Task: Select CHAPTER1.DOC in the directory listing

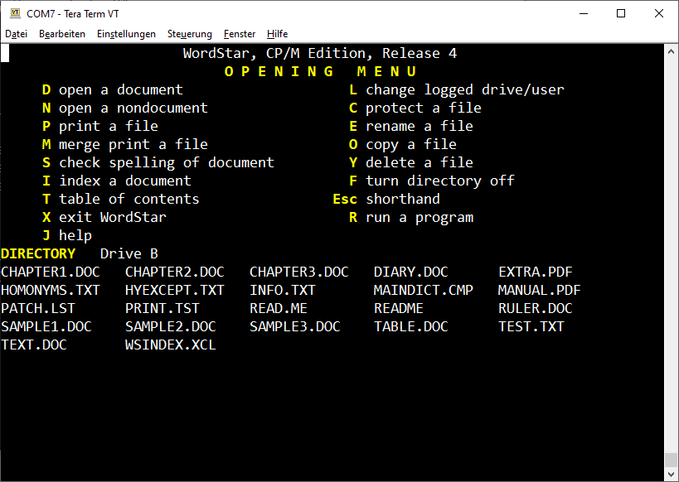Action: click(51, 272)
